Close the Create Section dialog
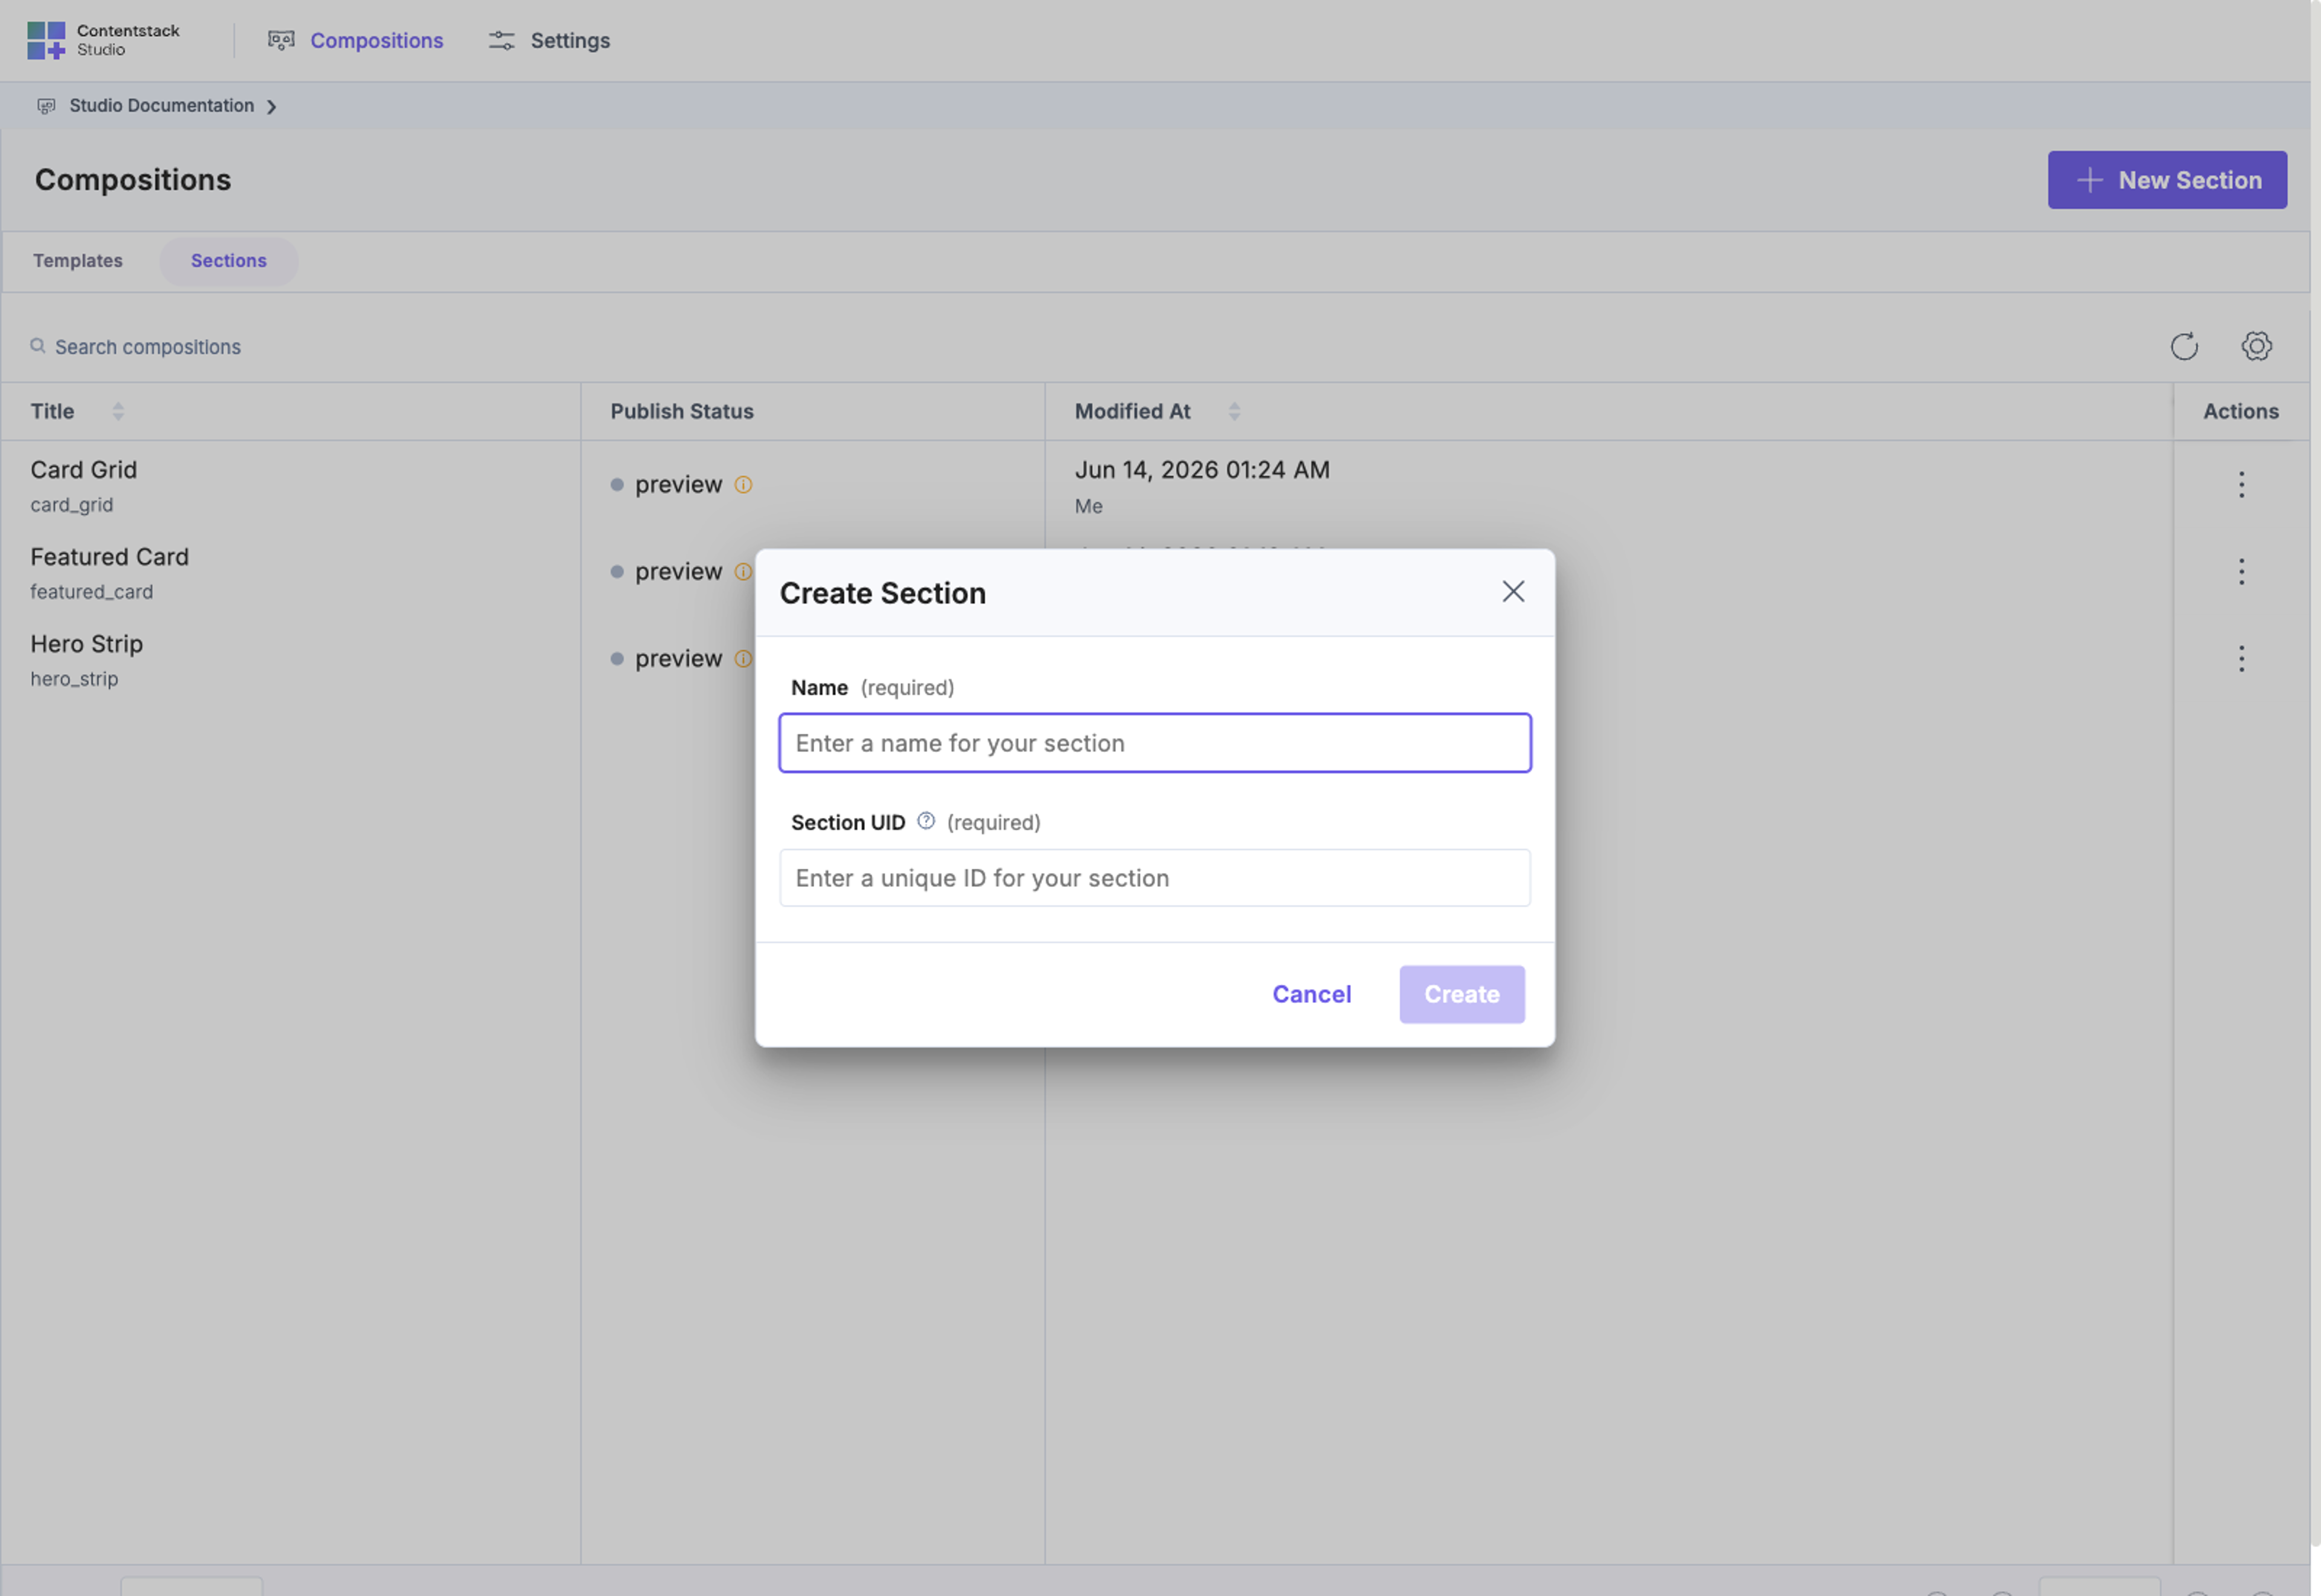This screenshot has height=1596, width=2321. (x=1512, y=591)
